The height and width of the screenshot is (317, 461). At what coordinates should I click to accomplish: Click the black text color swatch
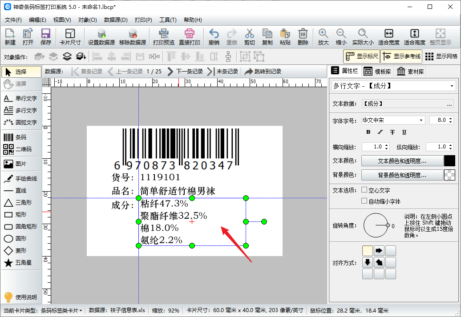click(449, 161)
